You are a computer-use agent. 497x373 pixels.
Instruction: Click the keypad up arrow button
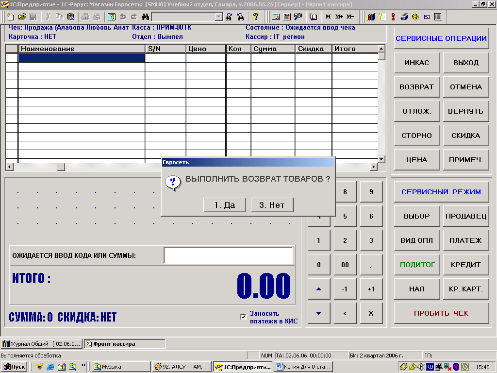319,289
